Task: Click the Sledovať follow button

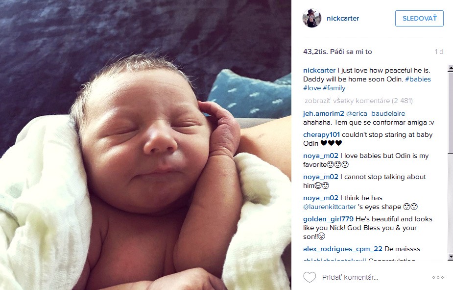Action: tap(419, 18)
